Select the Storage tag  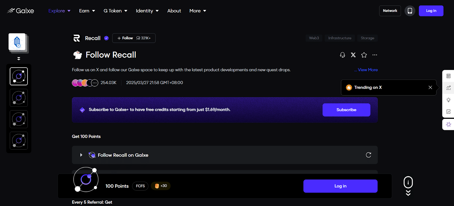tap(367, 38)
